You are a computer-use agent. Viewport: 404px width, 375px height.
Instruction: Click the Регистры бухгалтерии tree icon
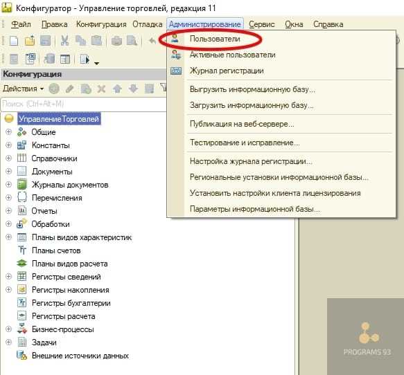[22, 302]
